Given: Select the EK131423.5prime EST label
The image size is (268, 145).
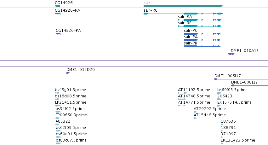Looking at the screenshot, I should (238, 140).
